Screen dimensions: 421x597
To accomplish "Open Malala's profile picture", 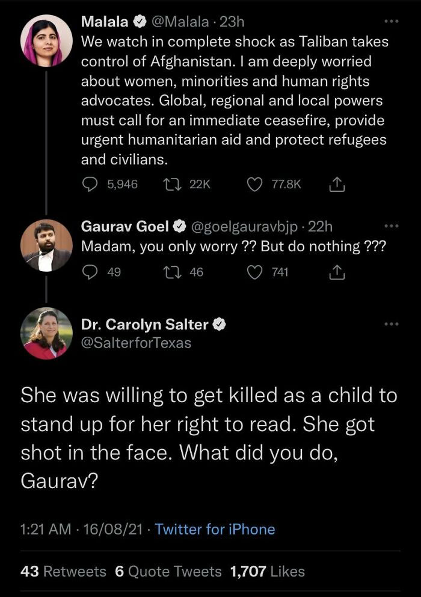I will tap(46, 40).
